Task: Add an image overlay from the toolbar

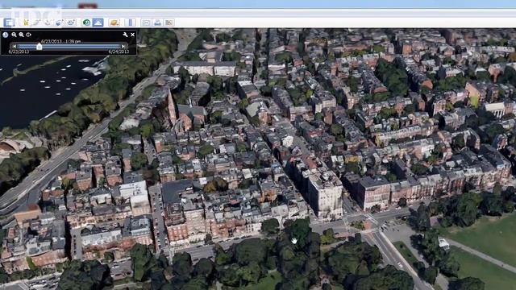Action: pyautogui.click(x=60, y=23)
